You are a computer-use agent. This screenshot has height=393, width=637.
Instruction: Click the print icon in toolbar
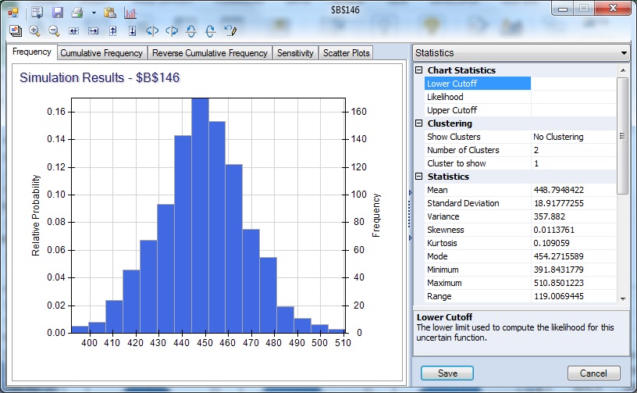pos(77,13)
